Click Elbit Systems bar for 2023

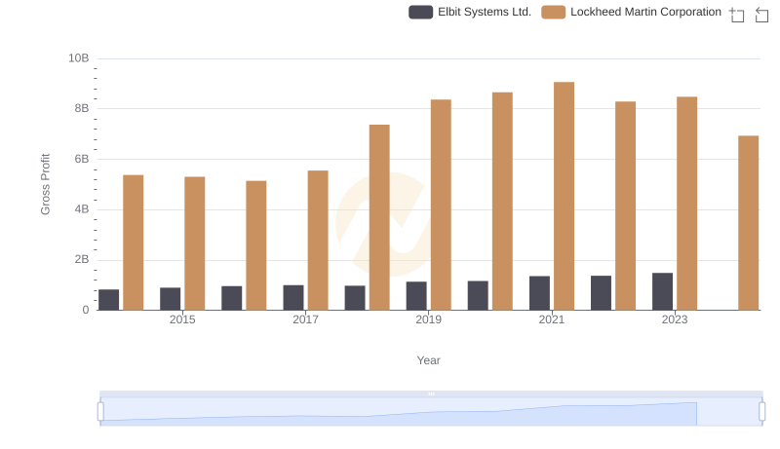662,291
